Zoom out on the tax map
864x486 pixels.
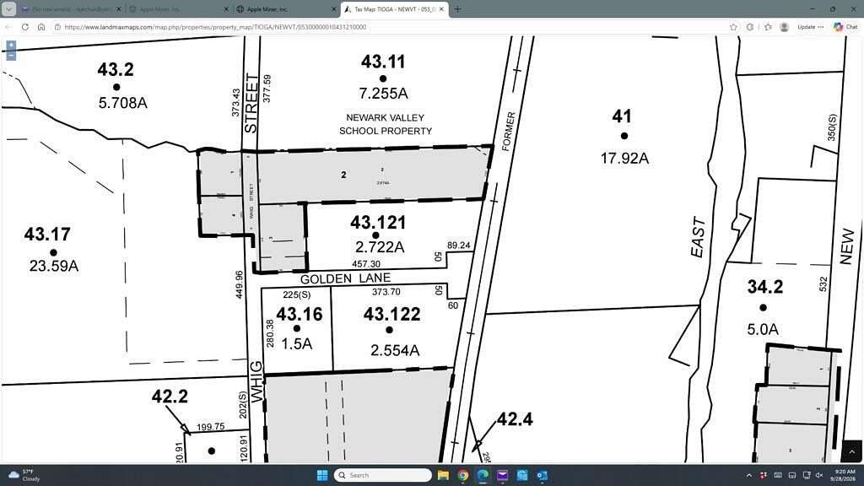(x=10, y=55)
